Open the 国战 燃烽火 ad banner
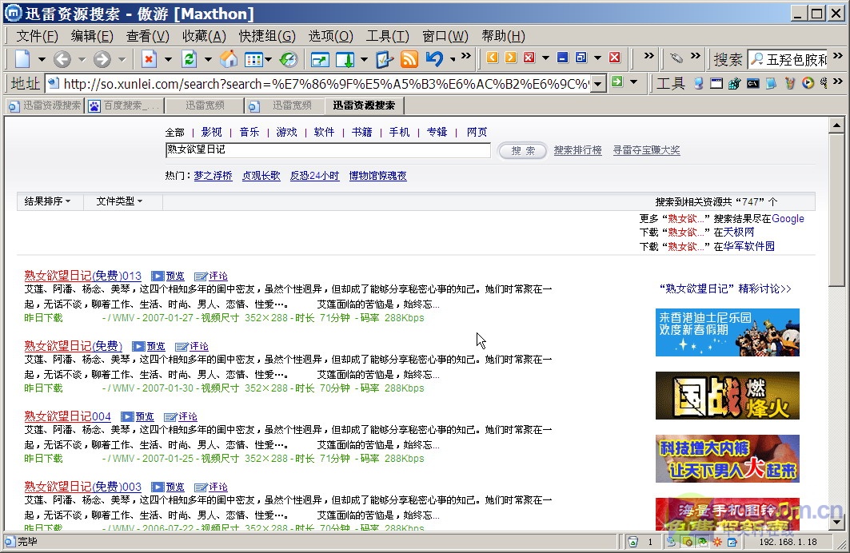This screenshot has height=553, width=850. (x=728, y=396)
